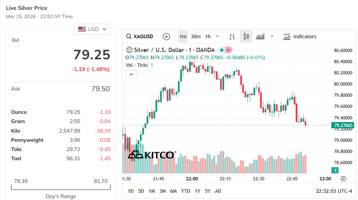This screenshot has width=358, height=200.
Task: Expand the time interval dropdown chevron
Action: [x=217, y=37]
